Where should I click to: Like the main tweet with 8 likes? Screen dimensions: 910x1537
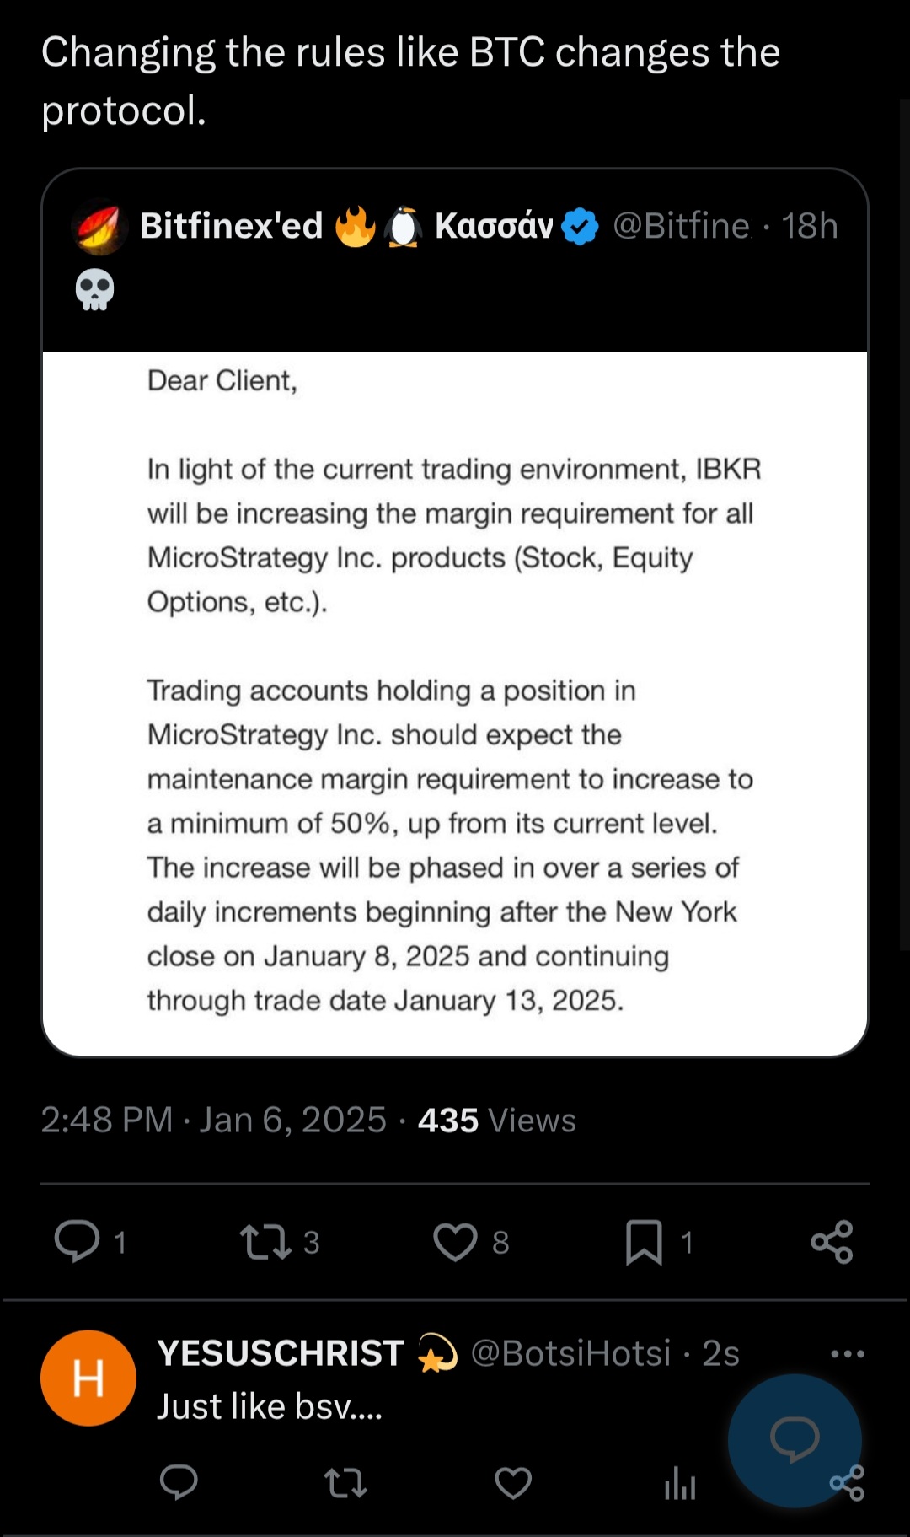pos(455,1242)
